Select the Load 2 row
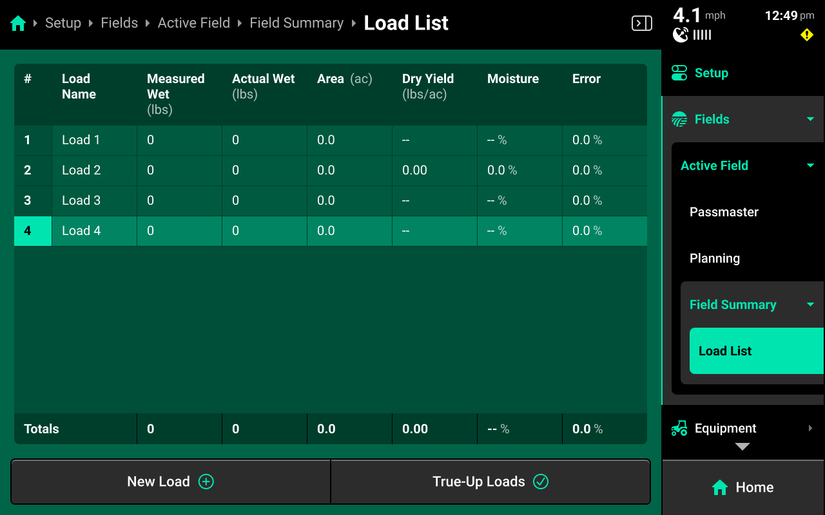 tap(81, 171)
